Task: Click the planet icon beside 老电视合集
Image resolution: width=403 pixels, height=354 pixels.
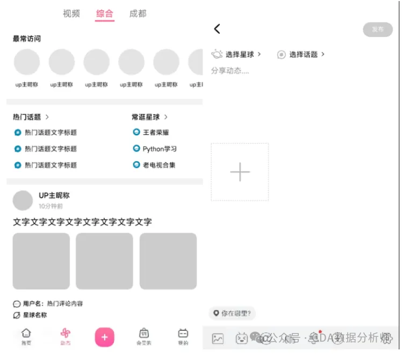Action: pos(136,165)
